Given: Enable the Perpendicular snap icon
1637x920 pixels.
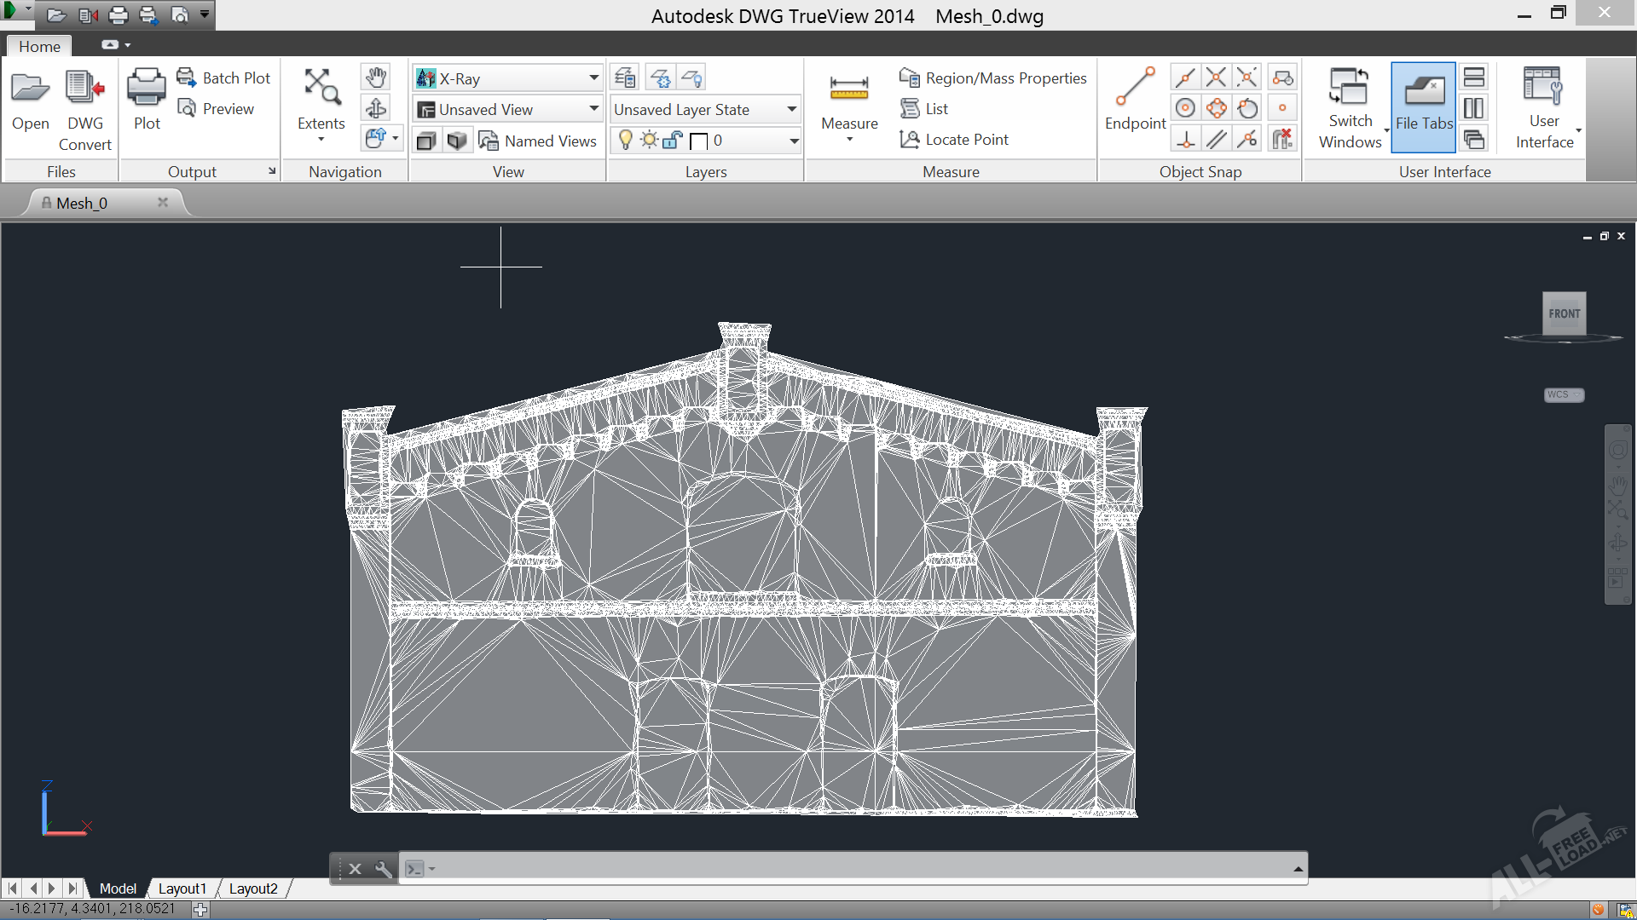Looking at the screenshot, I should pos(1185,139).
